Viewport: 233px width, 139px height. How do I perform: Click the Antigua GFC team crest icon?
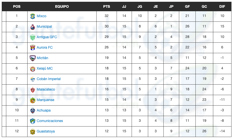tap(33, 37)
